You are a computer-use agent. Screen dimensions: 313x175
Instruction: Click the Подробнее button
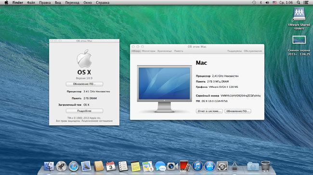84,111
